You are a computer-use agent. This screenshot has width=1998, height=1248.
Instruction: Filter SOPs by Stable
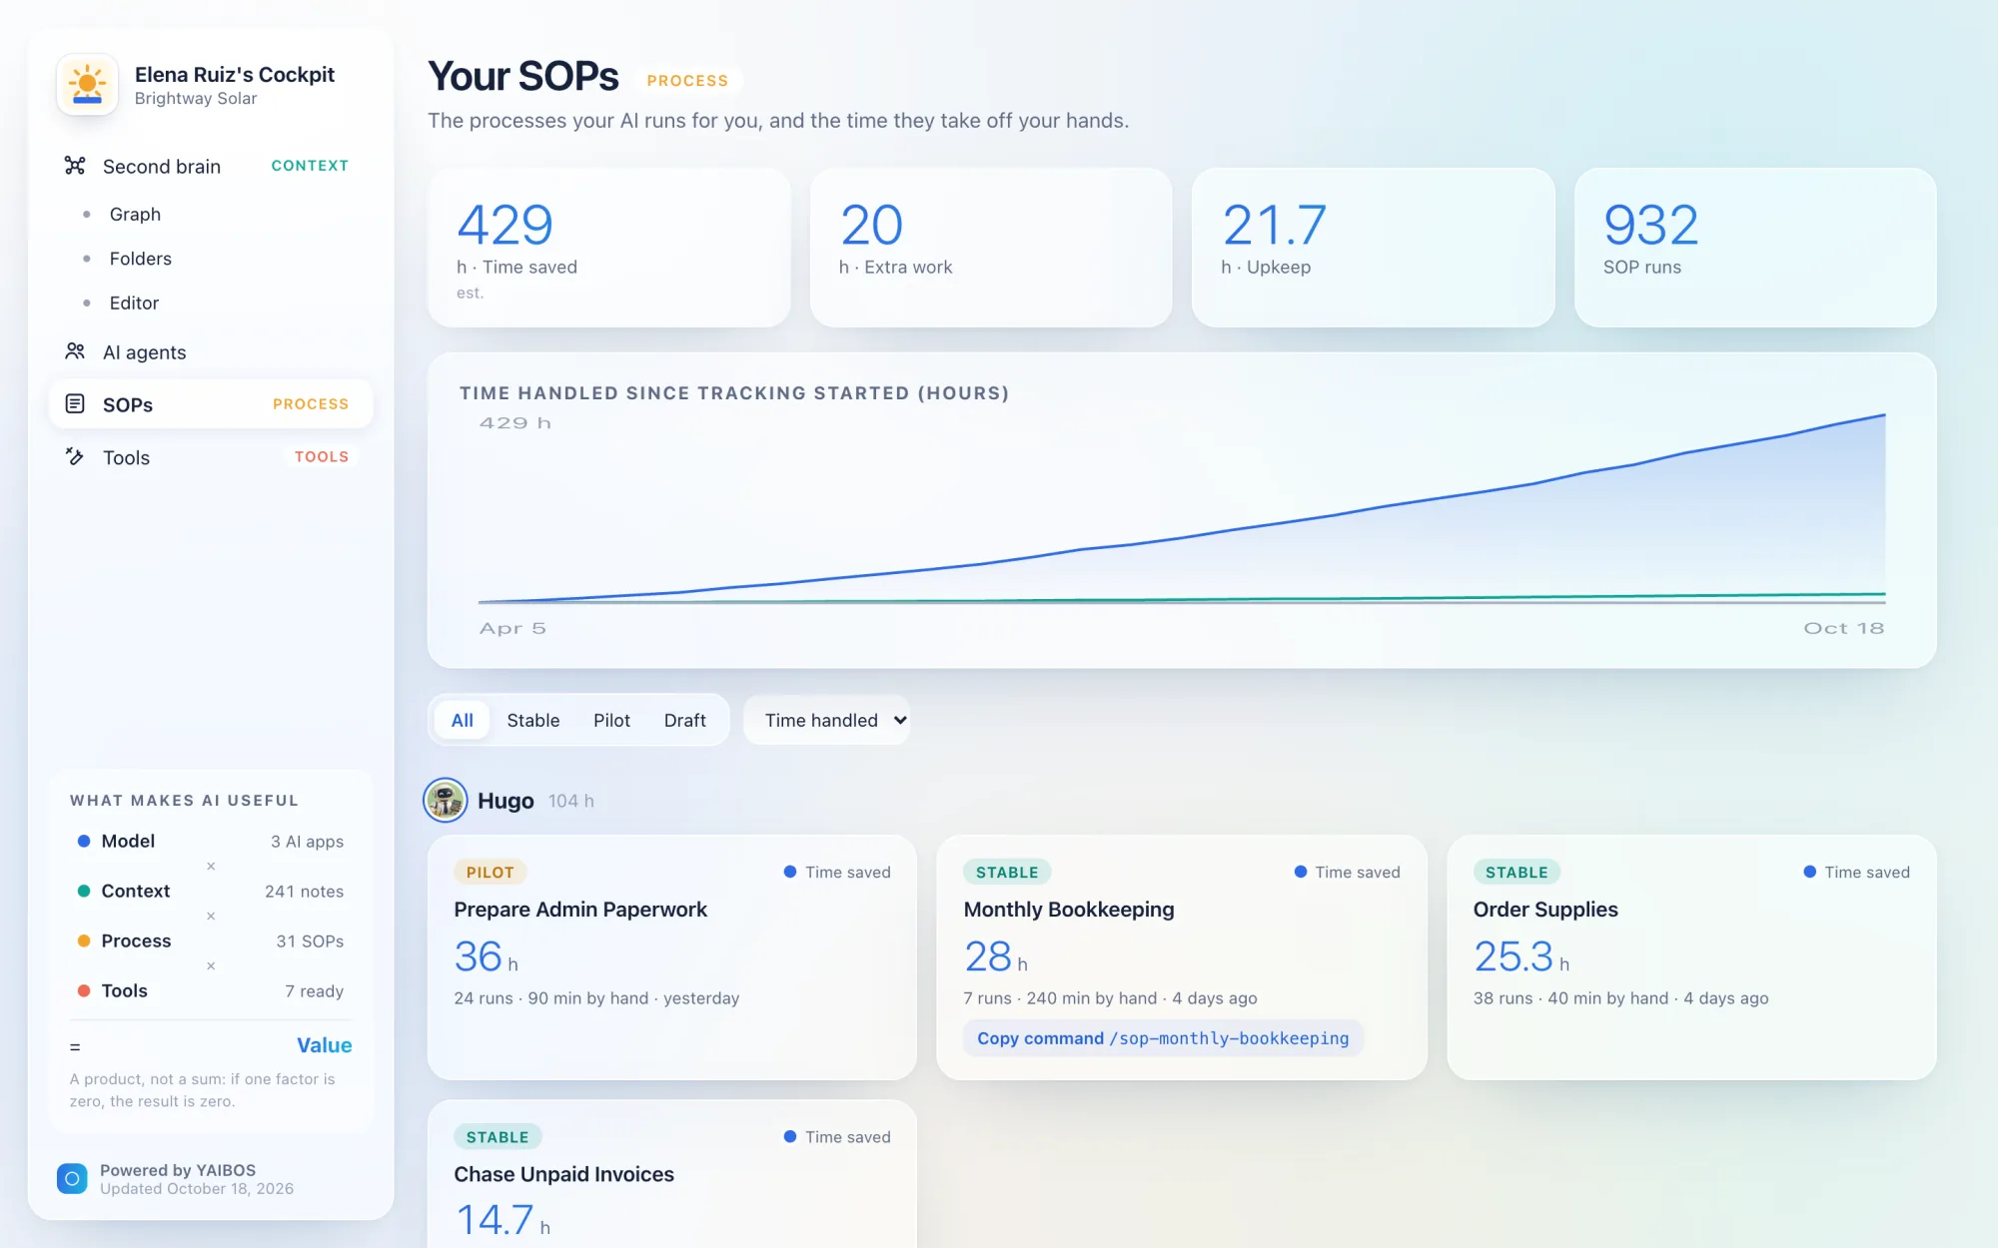coord(532,720)
